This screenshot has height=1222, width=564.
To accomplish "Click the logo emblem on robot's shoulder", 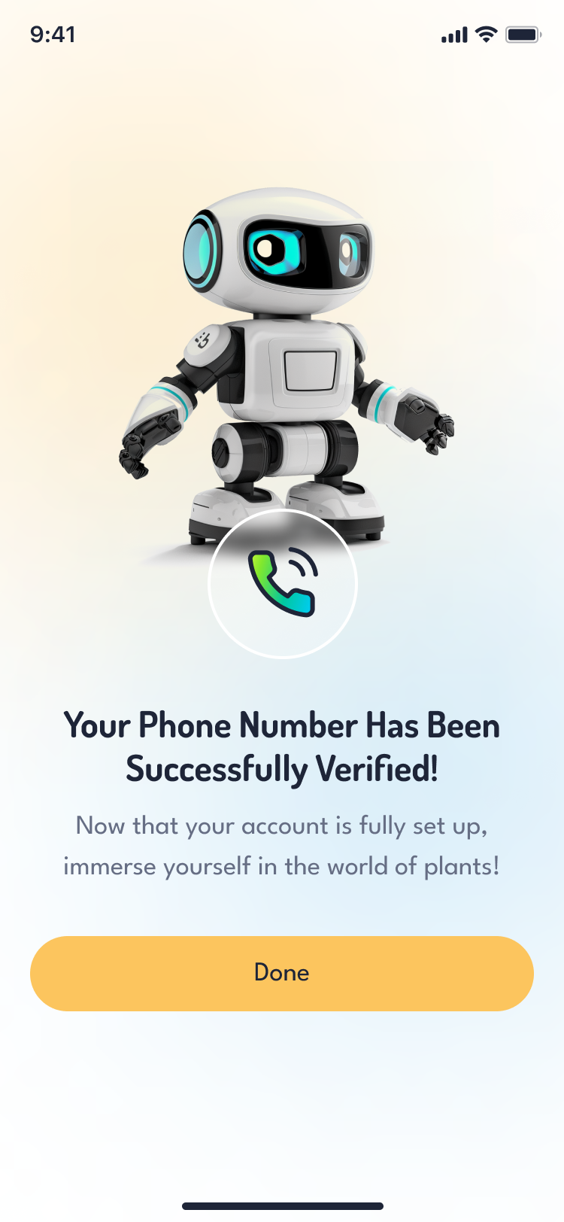I will click(202, 339).
